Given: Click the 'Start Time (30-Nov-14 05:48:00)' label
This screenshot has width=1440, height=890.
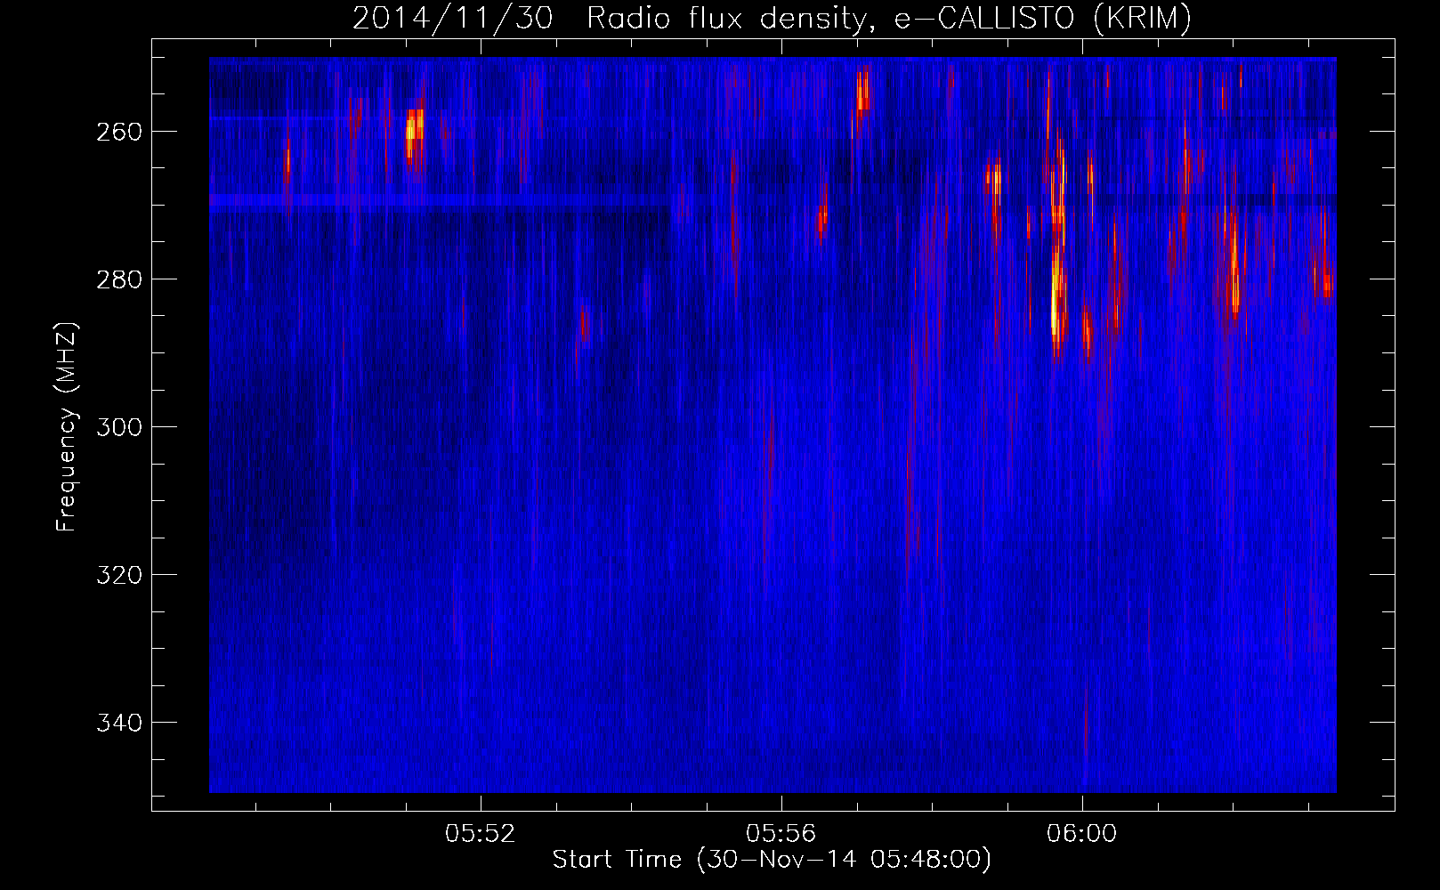Looking at the screenshot, I should (x=772, y=860).
